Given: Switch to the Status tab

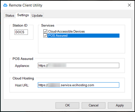Looking at the screenshot, I should (x=10, y=15).
